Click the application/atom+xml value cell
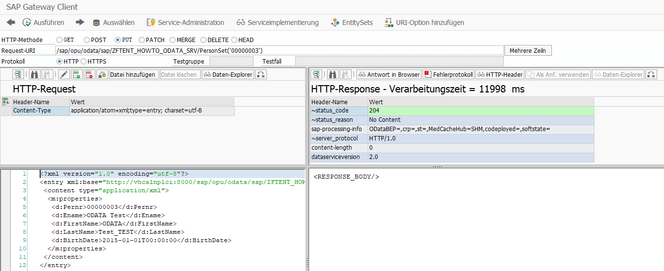The image size is (664, 271). pyautogui.click(x=152, y=111)
